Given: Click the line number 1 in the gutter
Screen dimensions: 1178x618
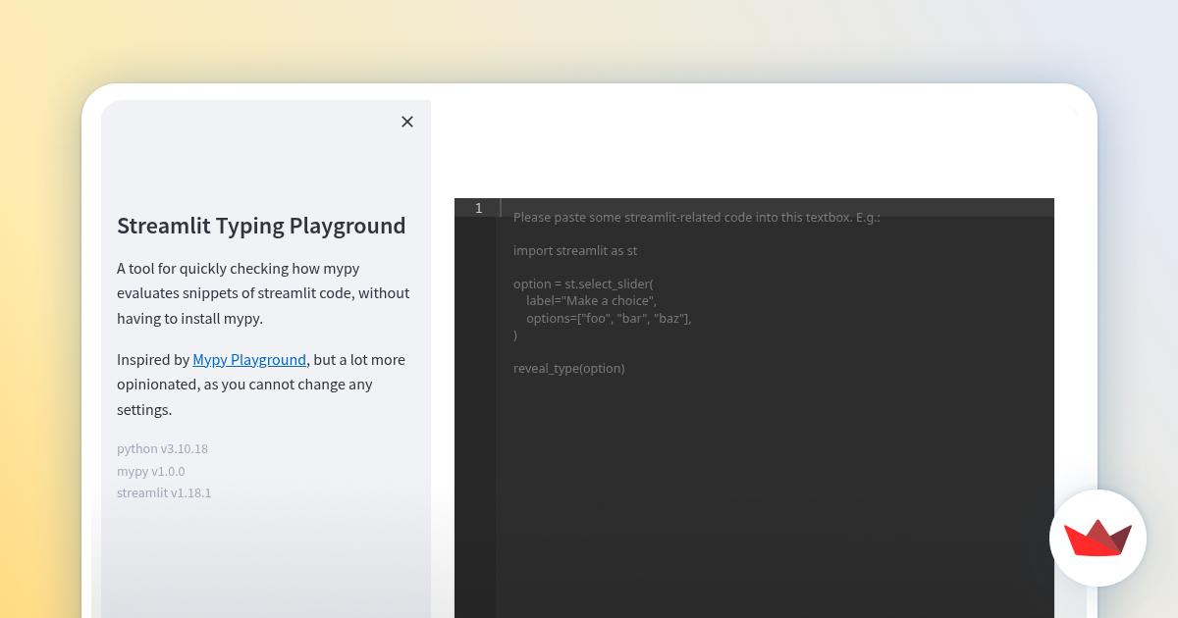Looking at the screenshot, I should [x=478, y=208].
